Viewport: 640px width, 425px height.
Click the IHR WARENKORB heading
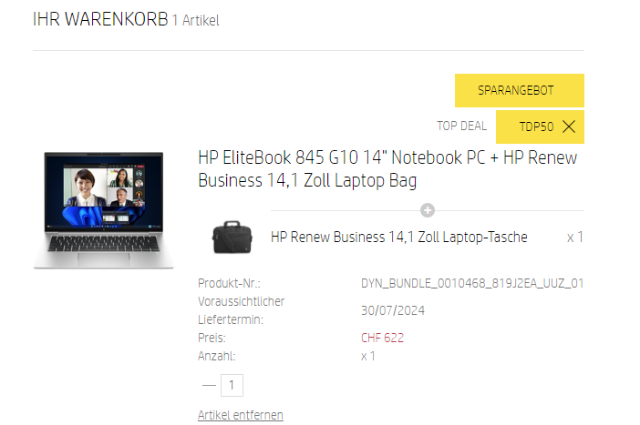click(100, 19)
